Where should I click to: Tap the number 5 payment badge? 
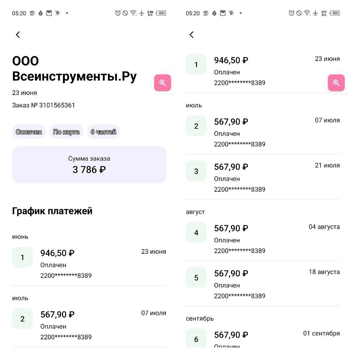[x=196, y=278]
